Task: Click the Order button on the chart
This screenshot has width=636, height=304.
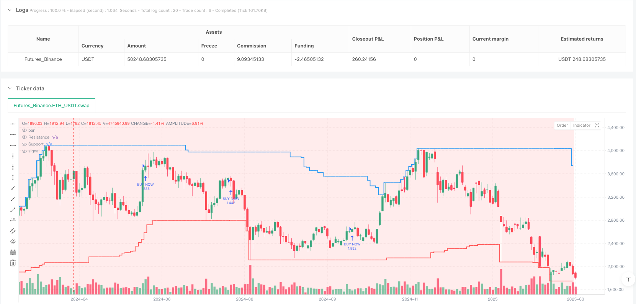Action: click(x=562, y=125)
